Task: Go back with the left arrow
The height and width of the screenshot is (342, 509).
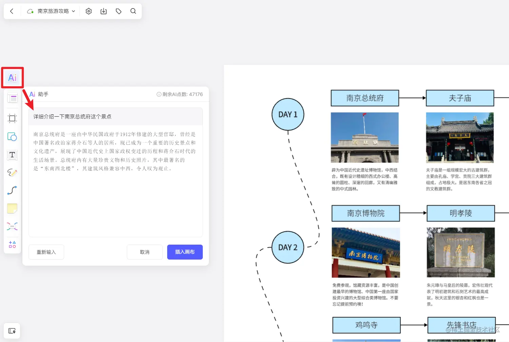Action: coord(12,11)
